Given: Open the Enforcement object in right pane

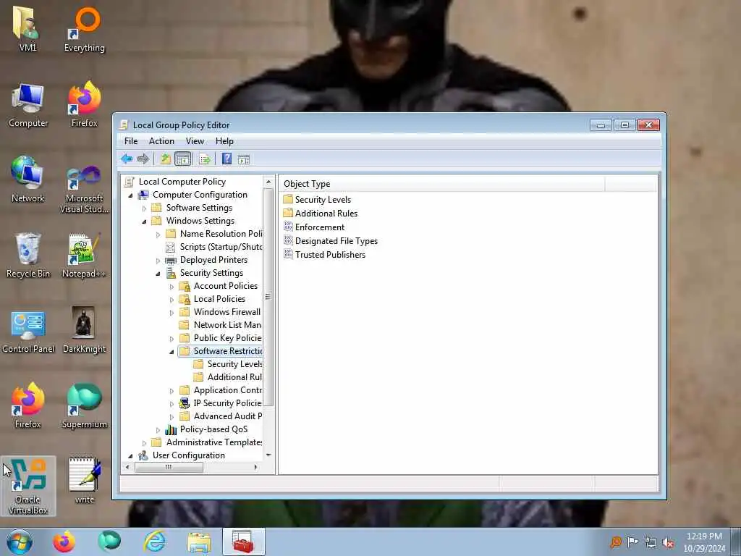Looking at the screenshot, I should coord(314,227).
